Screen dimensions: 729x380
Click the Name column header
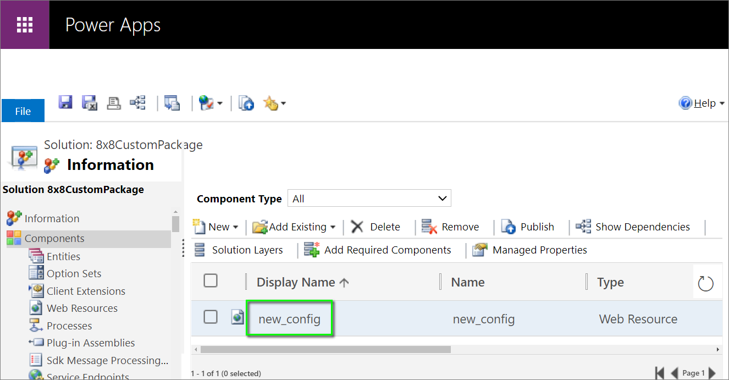pyautogui.click(x=468, y=283)
